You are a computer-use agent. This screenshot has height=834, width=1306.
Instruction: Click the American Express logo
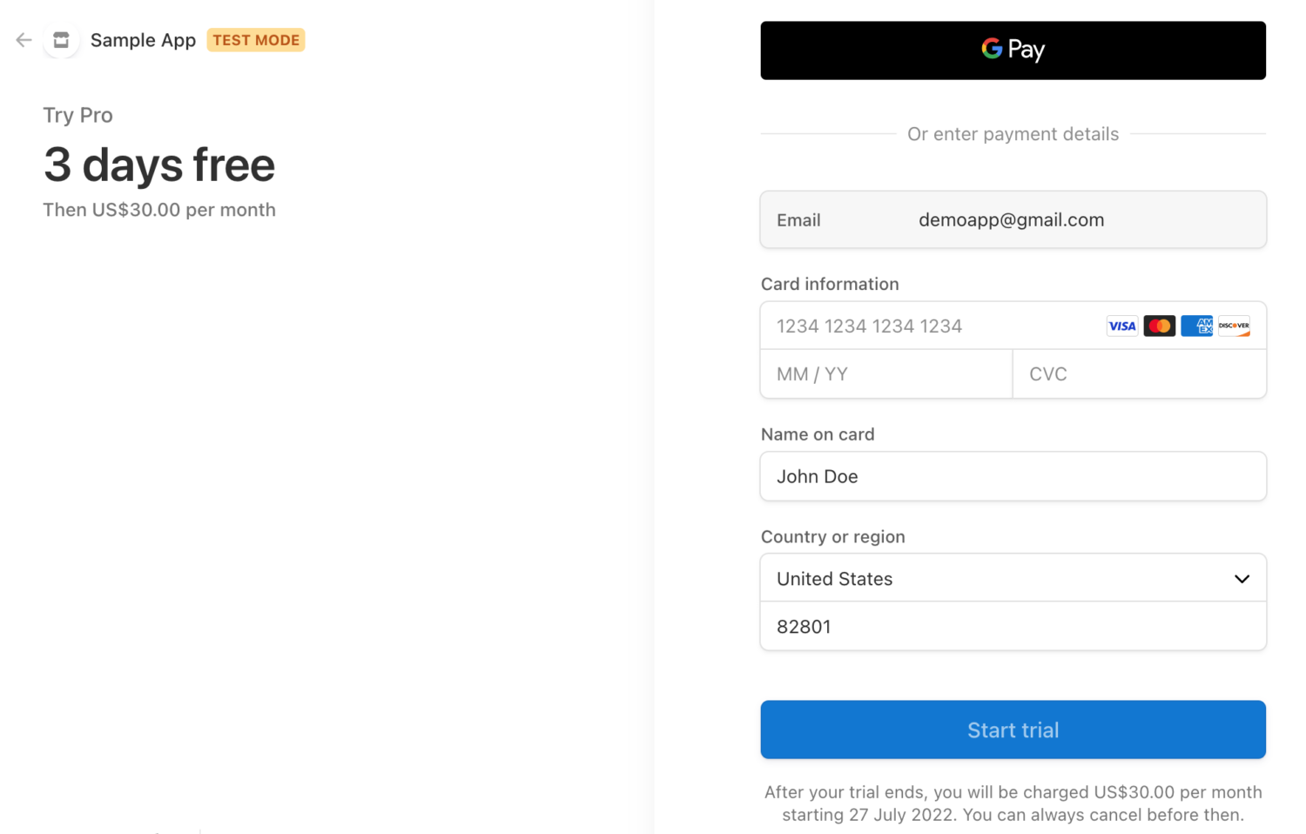tap(1197, 326)
